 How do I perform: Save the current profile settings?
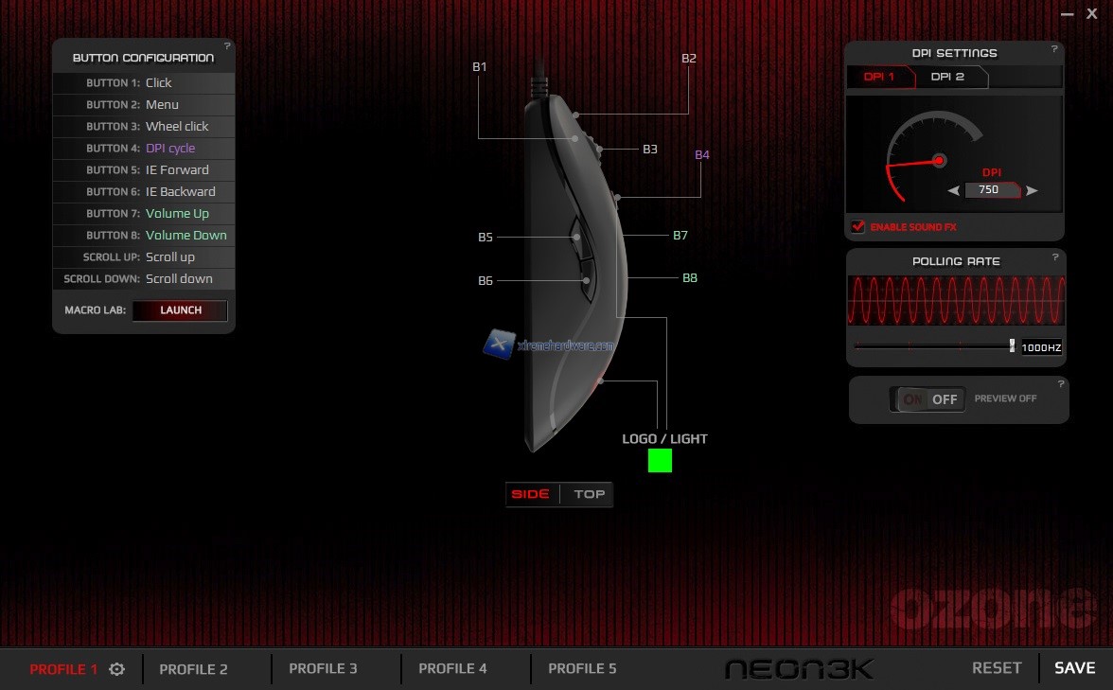(1074, 668)
